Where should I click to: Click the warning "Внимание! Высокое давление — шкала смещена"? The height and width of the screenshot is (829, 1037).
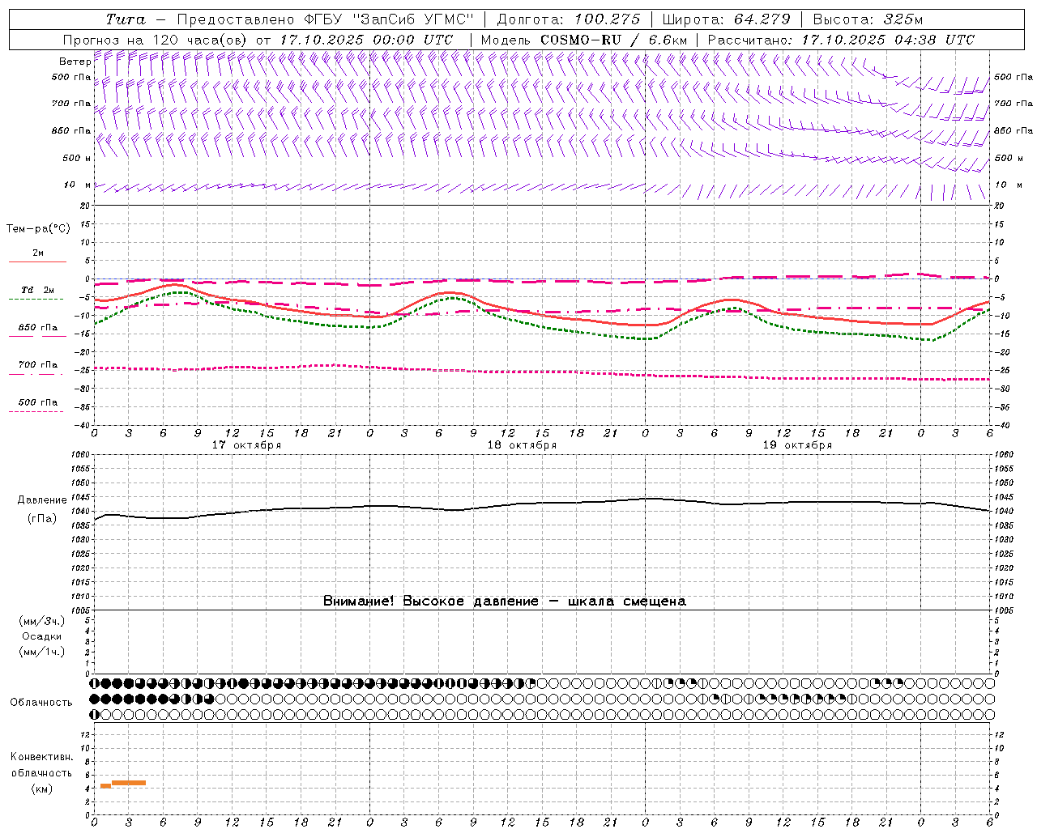click(505, 602)
